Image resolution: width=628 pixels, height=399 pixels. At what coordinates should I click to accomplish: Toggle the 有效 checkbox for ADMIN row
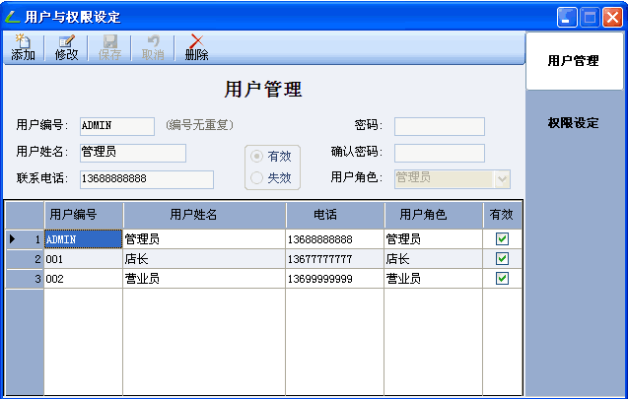click(502, 238)
